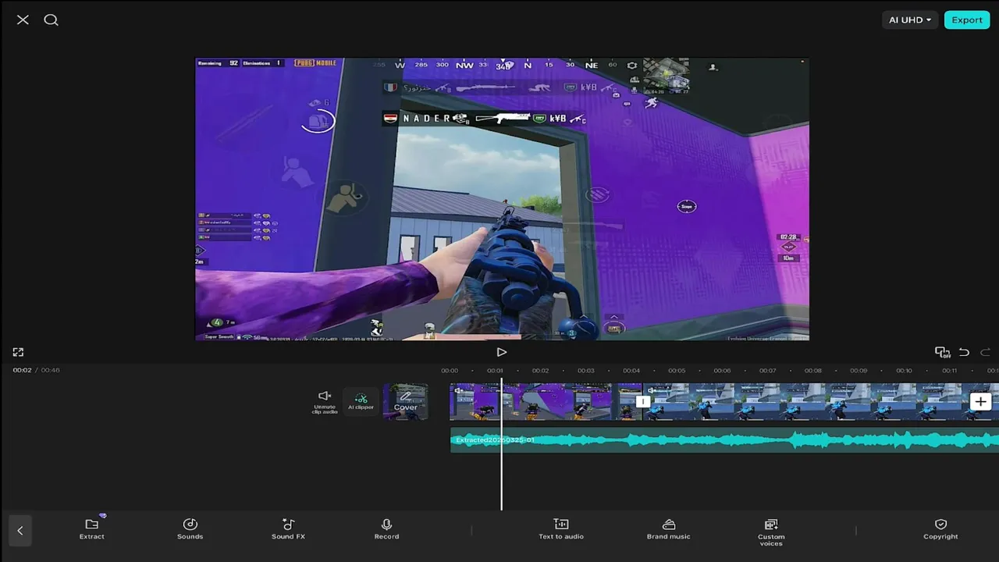Viewport: 999px width, 562px height.
Task: Click the transition marker between clips
Action: coord(642,402)
